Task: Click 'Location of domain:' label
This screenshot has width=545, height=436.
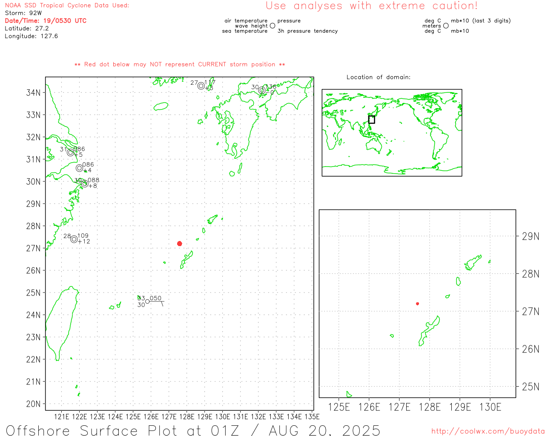Action: [x=379, y=77]
